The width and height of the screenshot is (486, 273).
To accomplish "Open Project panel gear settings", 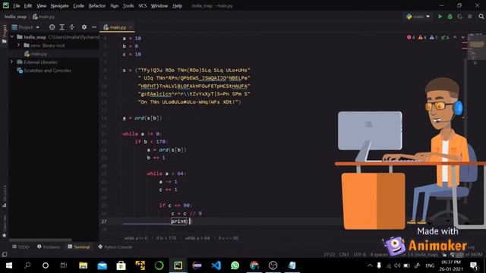I will click(x=84, y=27).
